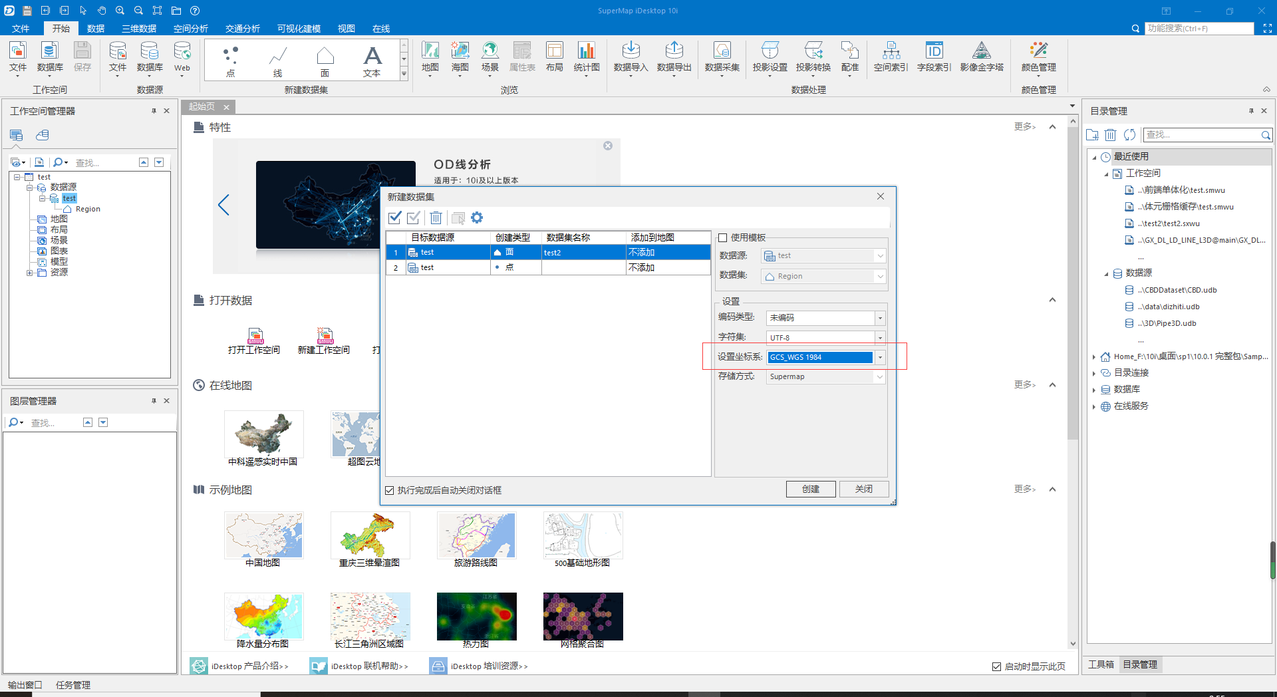
Task: Switch to the 工具箱 tab
Action: pos(1101,664)
